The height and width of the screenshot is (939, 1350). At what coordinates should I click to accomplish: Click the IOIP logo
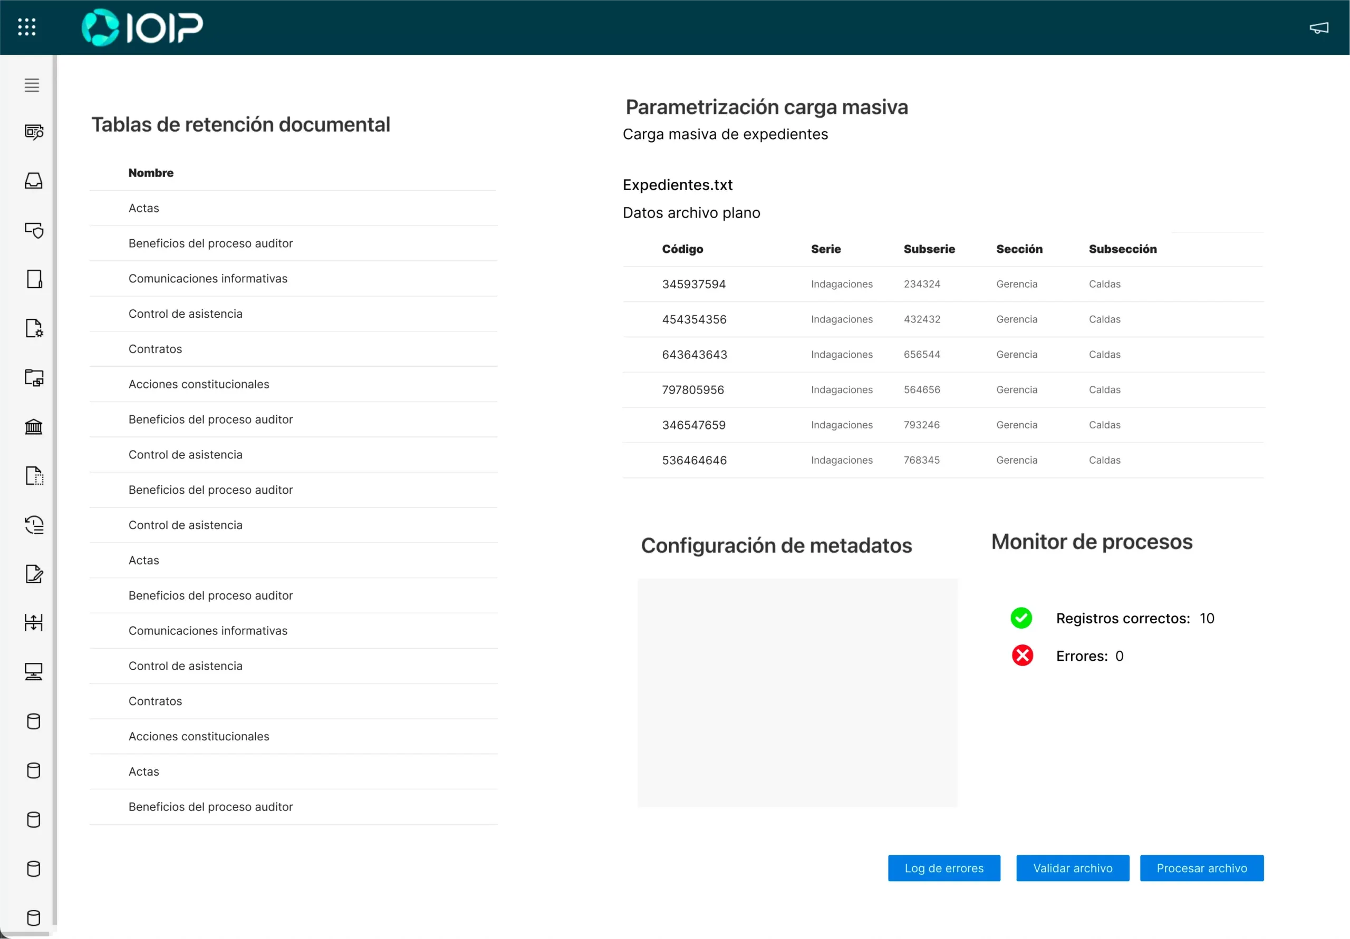[x=142, y=27]
